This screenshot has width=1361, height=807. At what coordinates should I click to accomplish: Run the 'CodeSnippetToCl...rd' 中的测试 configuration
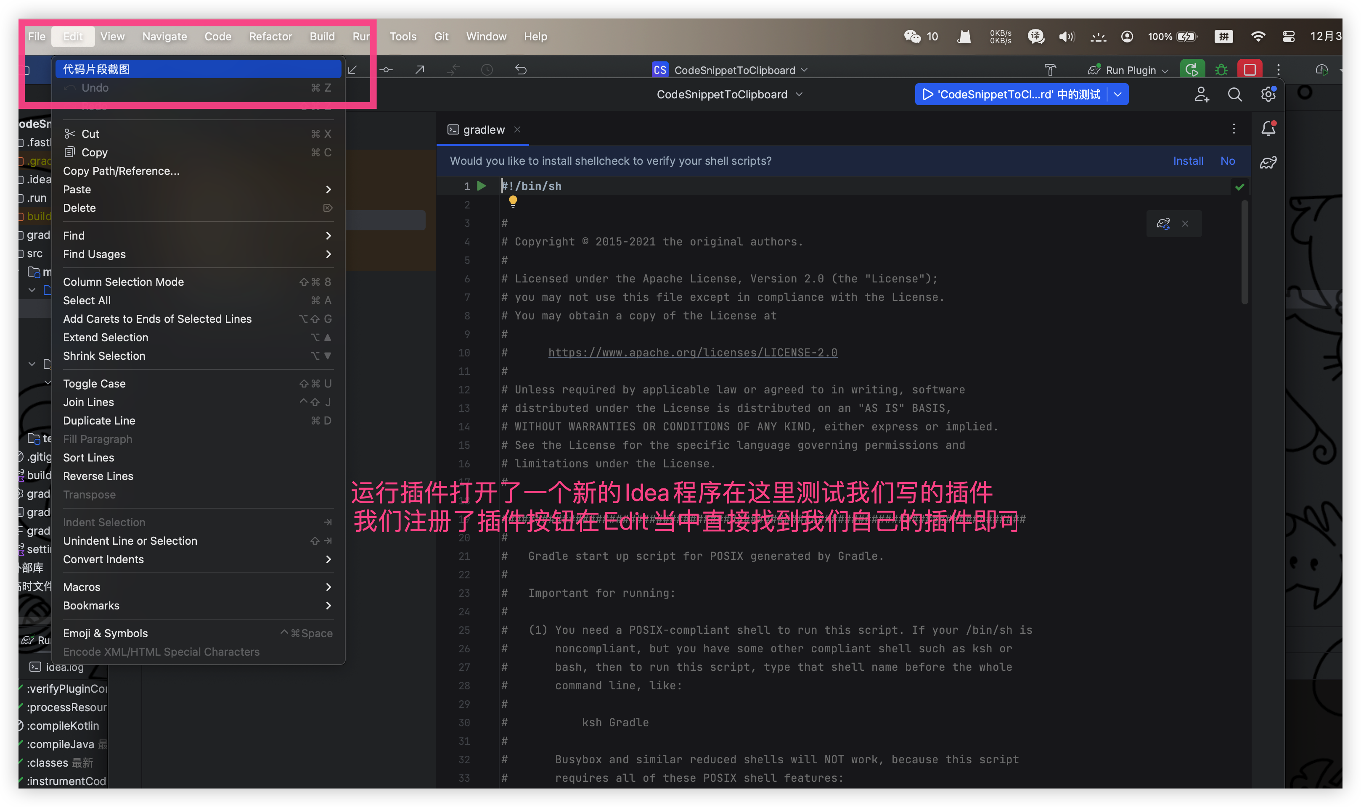click(1011, 95)
